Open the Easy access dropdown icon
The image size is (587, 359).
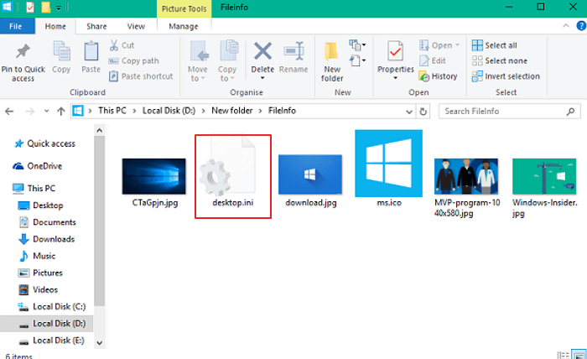[x=357, y=60]
